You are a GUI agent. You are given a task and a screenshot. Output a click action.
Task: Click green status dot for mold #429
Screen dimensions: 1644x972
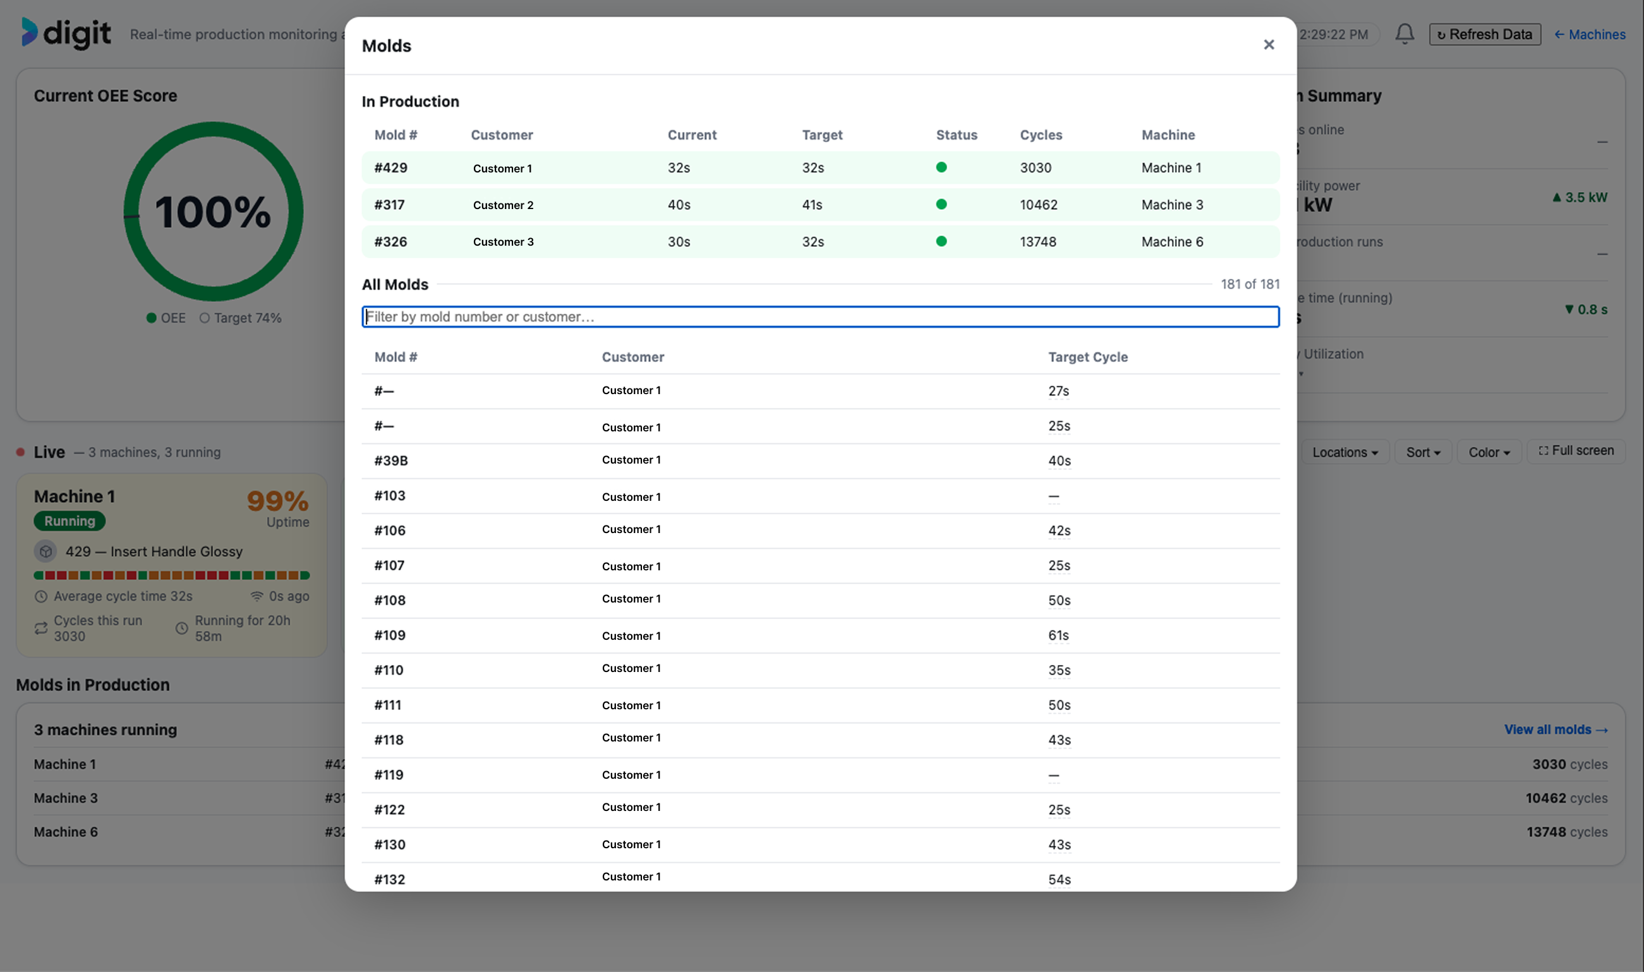[x=941, y=167]
